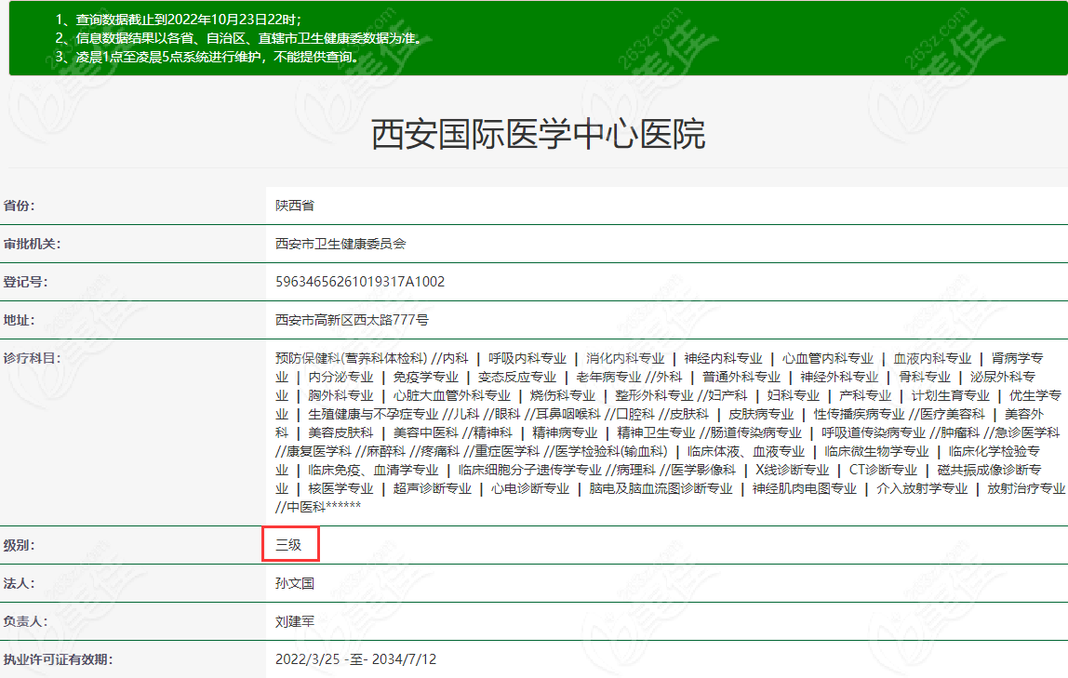The image size is (1068, 678).
Task: Click 呼吸道传染病专业 in department list
Action: [874, 432]
